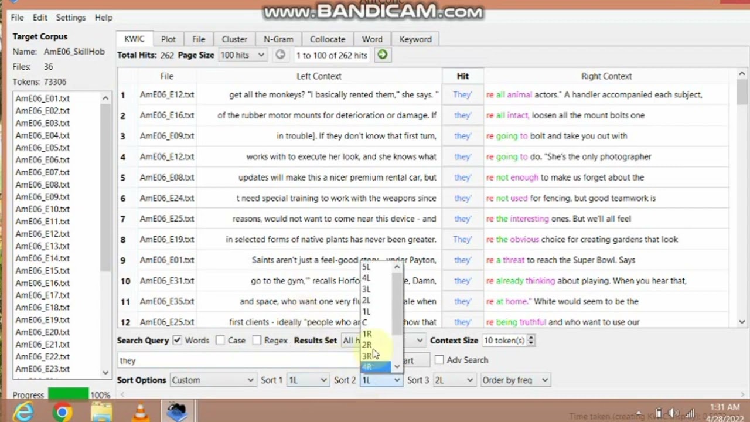Viewport: 750px width, 422px height.
Task: Open File Explorer from taskbar
Action: (101, 413)
